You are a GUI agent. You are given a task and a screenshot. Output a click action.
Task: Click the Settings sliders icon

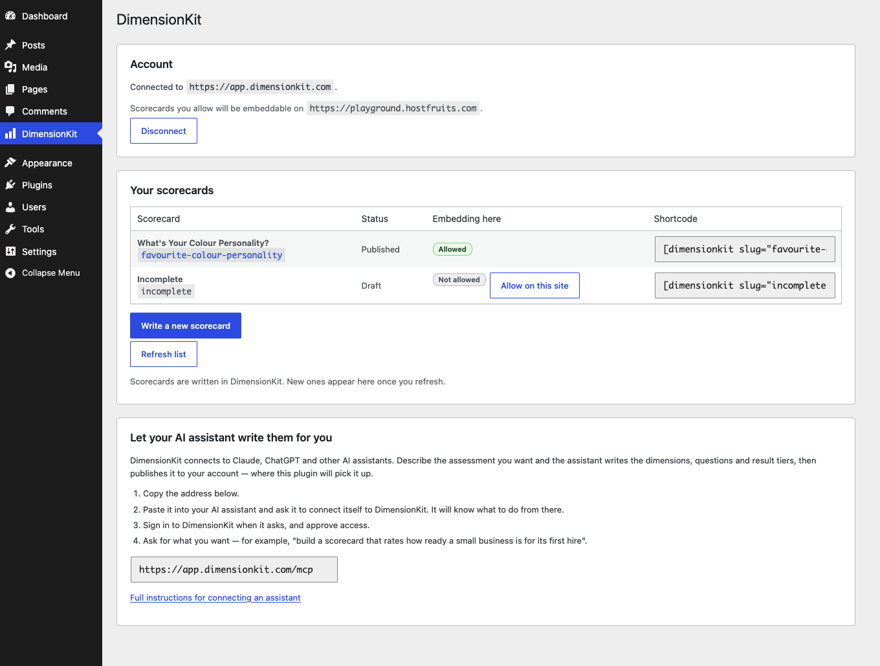click(10, 251)
